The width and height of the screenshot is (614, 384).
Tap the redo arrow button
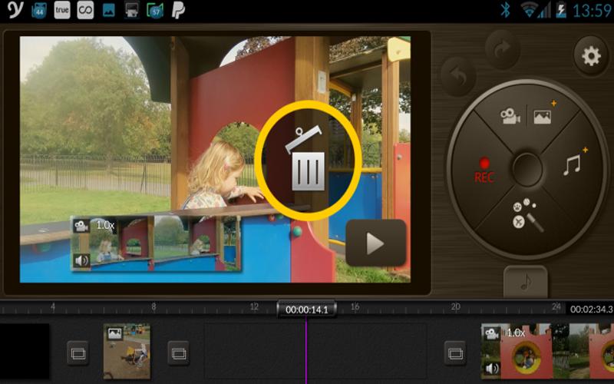coord(503,49)
